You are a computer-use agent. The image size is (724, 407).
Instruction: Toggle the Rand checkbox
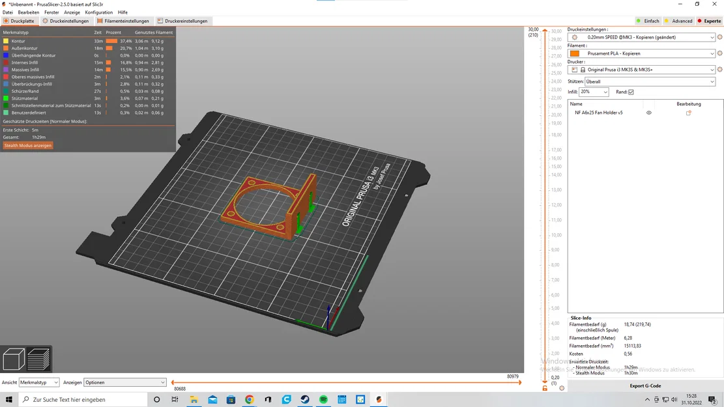click(x=631, y=92)
